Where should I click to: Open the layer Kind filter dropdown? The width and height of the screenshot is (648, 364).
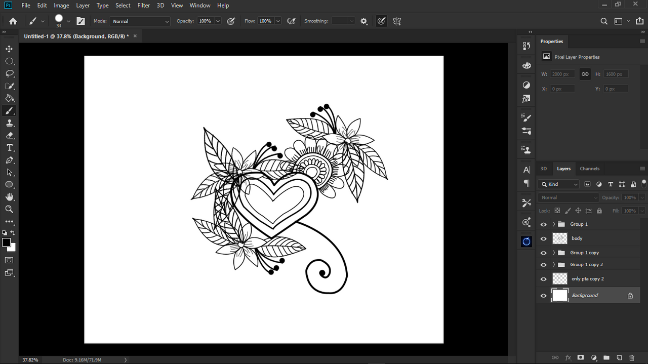pos(558,184)
